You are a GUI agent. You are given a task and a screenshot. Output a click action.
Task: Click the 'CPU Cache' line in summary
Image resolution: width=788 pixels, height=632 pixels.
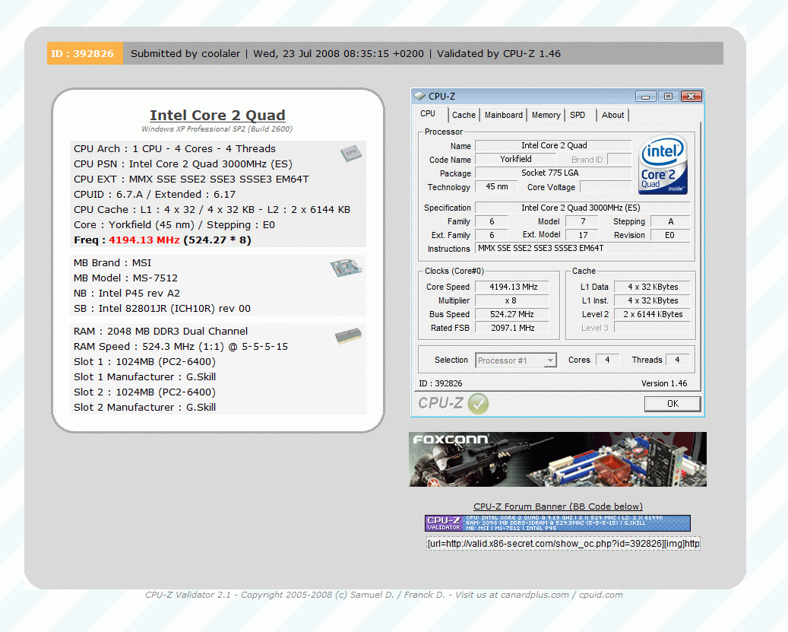[212, 210]
